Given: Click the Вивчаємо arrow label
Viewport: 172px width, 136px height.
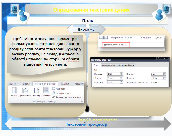Looking at the screenshot, I should click(x=86, y=30).
